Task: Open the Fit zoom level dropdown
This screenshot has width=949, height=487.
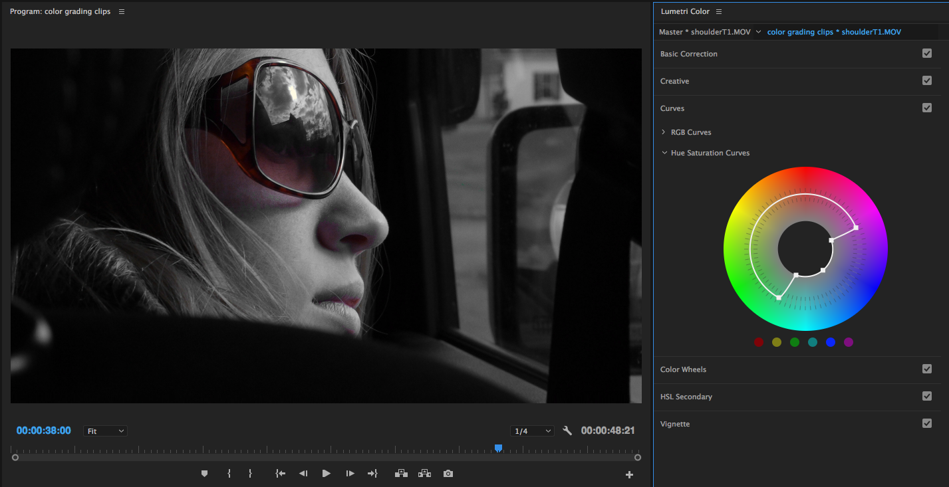Action: (104, 431)
